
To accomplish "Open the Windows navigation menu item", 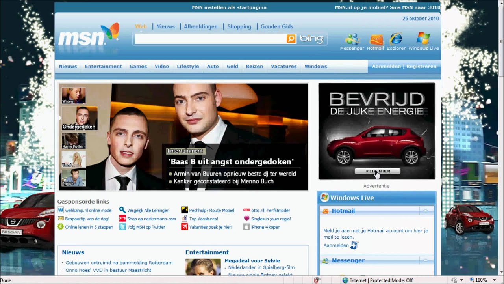I will pos(316,66).
